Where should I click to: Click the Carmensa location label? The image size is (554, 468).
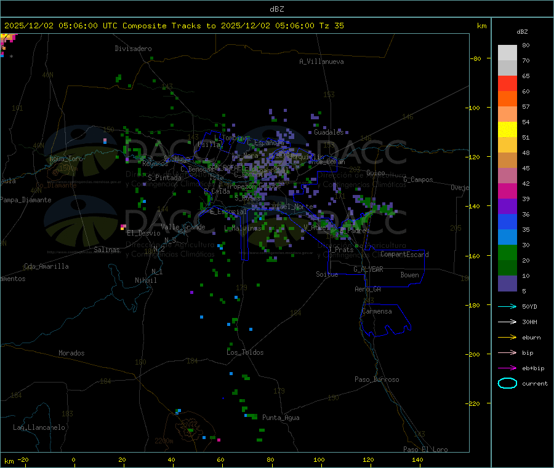[377, 311]
